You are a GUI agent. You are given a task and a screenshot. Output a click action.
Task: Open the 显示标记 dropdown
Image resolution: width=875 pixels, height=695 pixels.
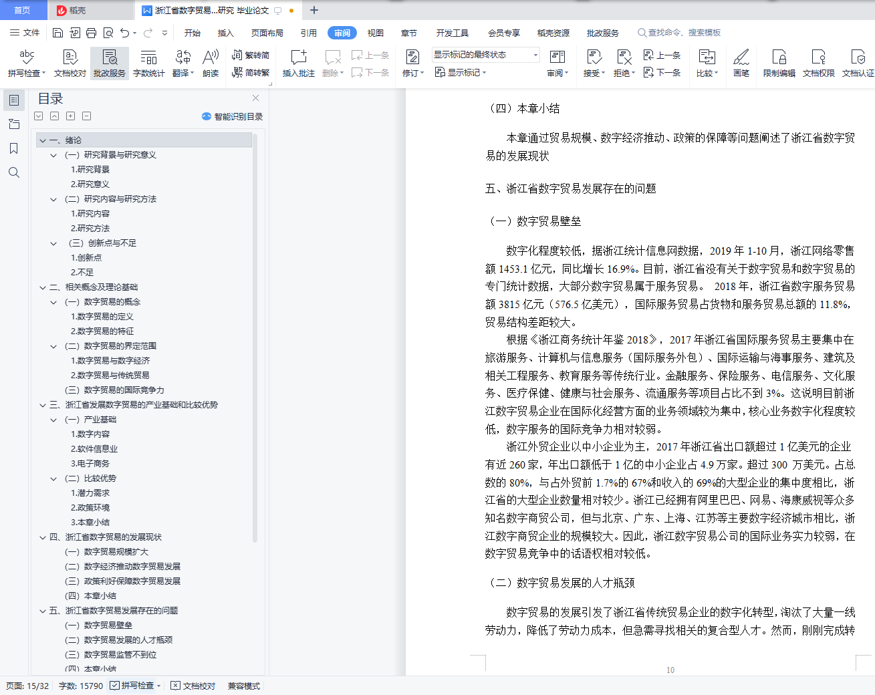pos(461,72)
